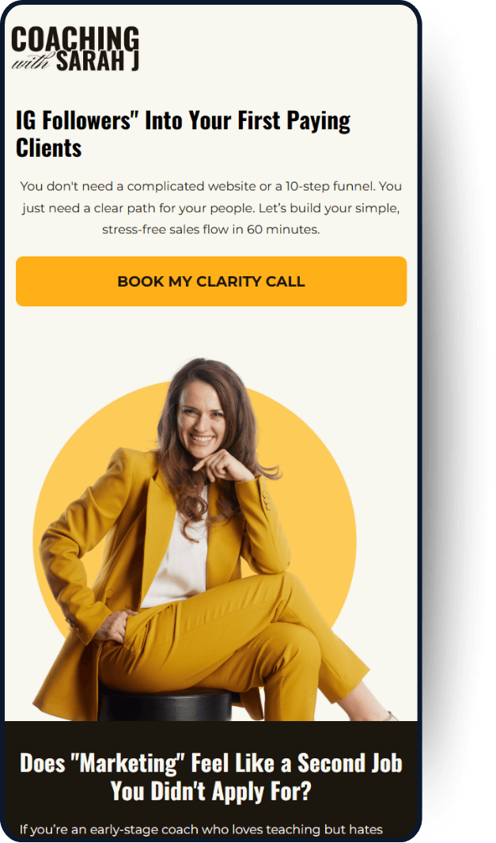Screen dimensions: 496x843
Task: Click the 'You Didn't Apply For?' line
Action: click(211, 791)
